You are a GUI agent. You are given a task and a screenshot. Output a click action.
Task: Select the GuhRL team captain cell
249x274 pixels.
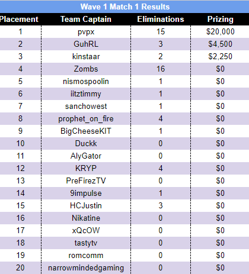pos(86,44)
